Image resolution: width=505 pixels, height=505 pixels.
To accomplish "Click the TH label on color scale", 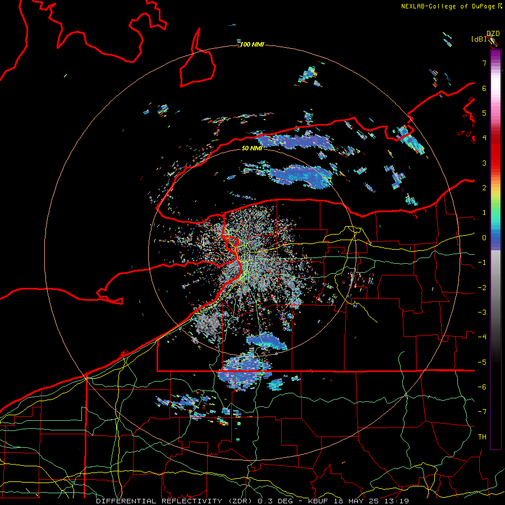I will (x=482, y=437).
